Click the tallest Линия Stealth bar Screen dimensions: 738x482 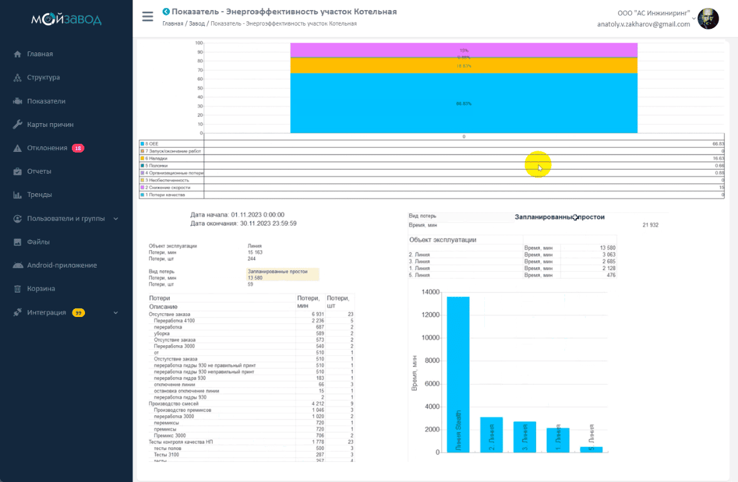[458, 374]
